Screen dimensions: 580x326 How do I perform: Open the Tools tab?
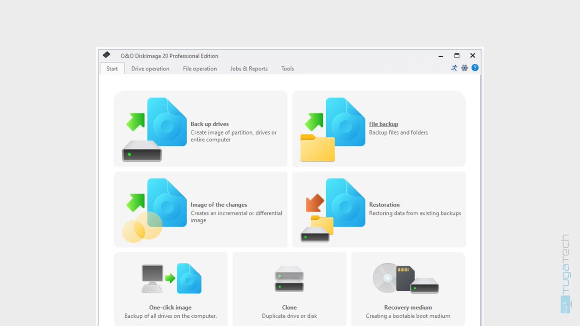[x=288, y=69]
